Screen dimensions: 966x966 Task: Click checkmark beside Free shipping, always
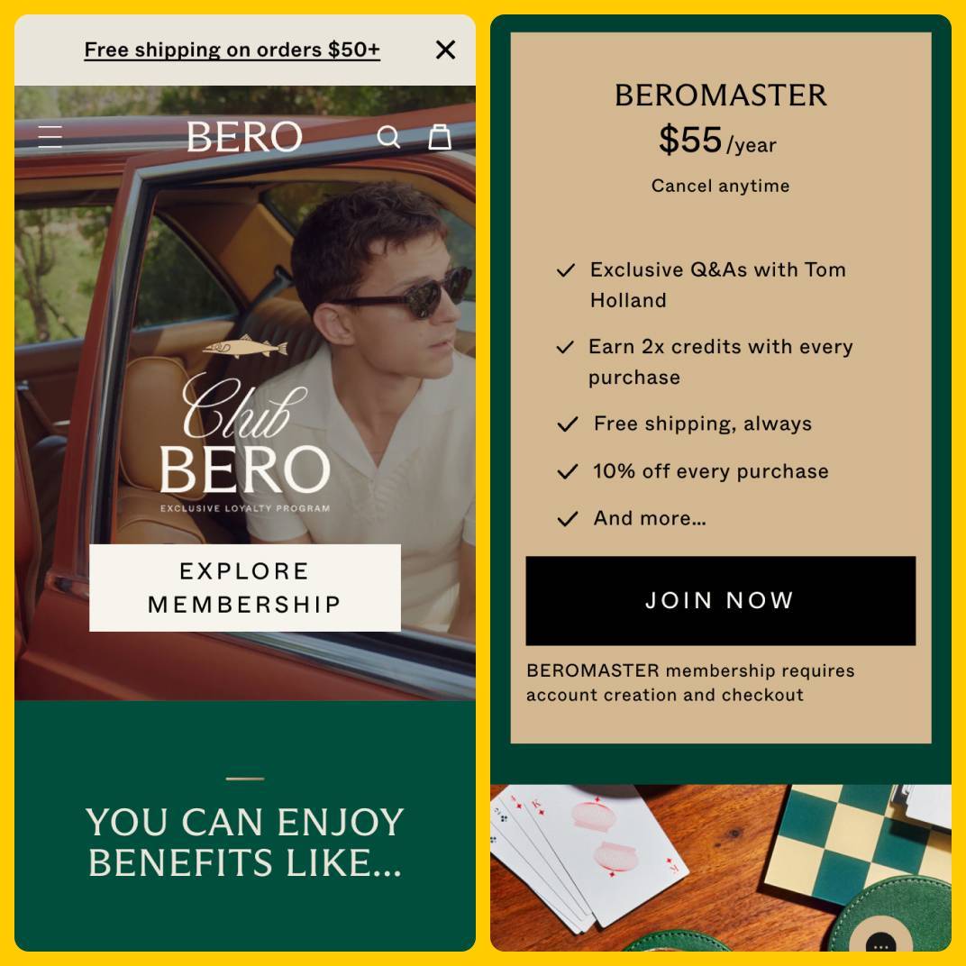[568, 424]
